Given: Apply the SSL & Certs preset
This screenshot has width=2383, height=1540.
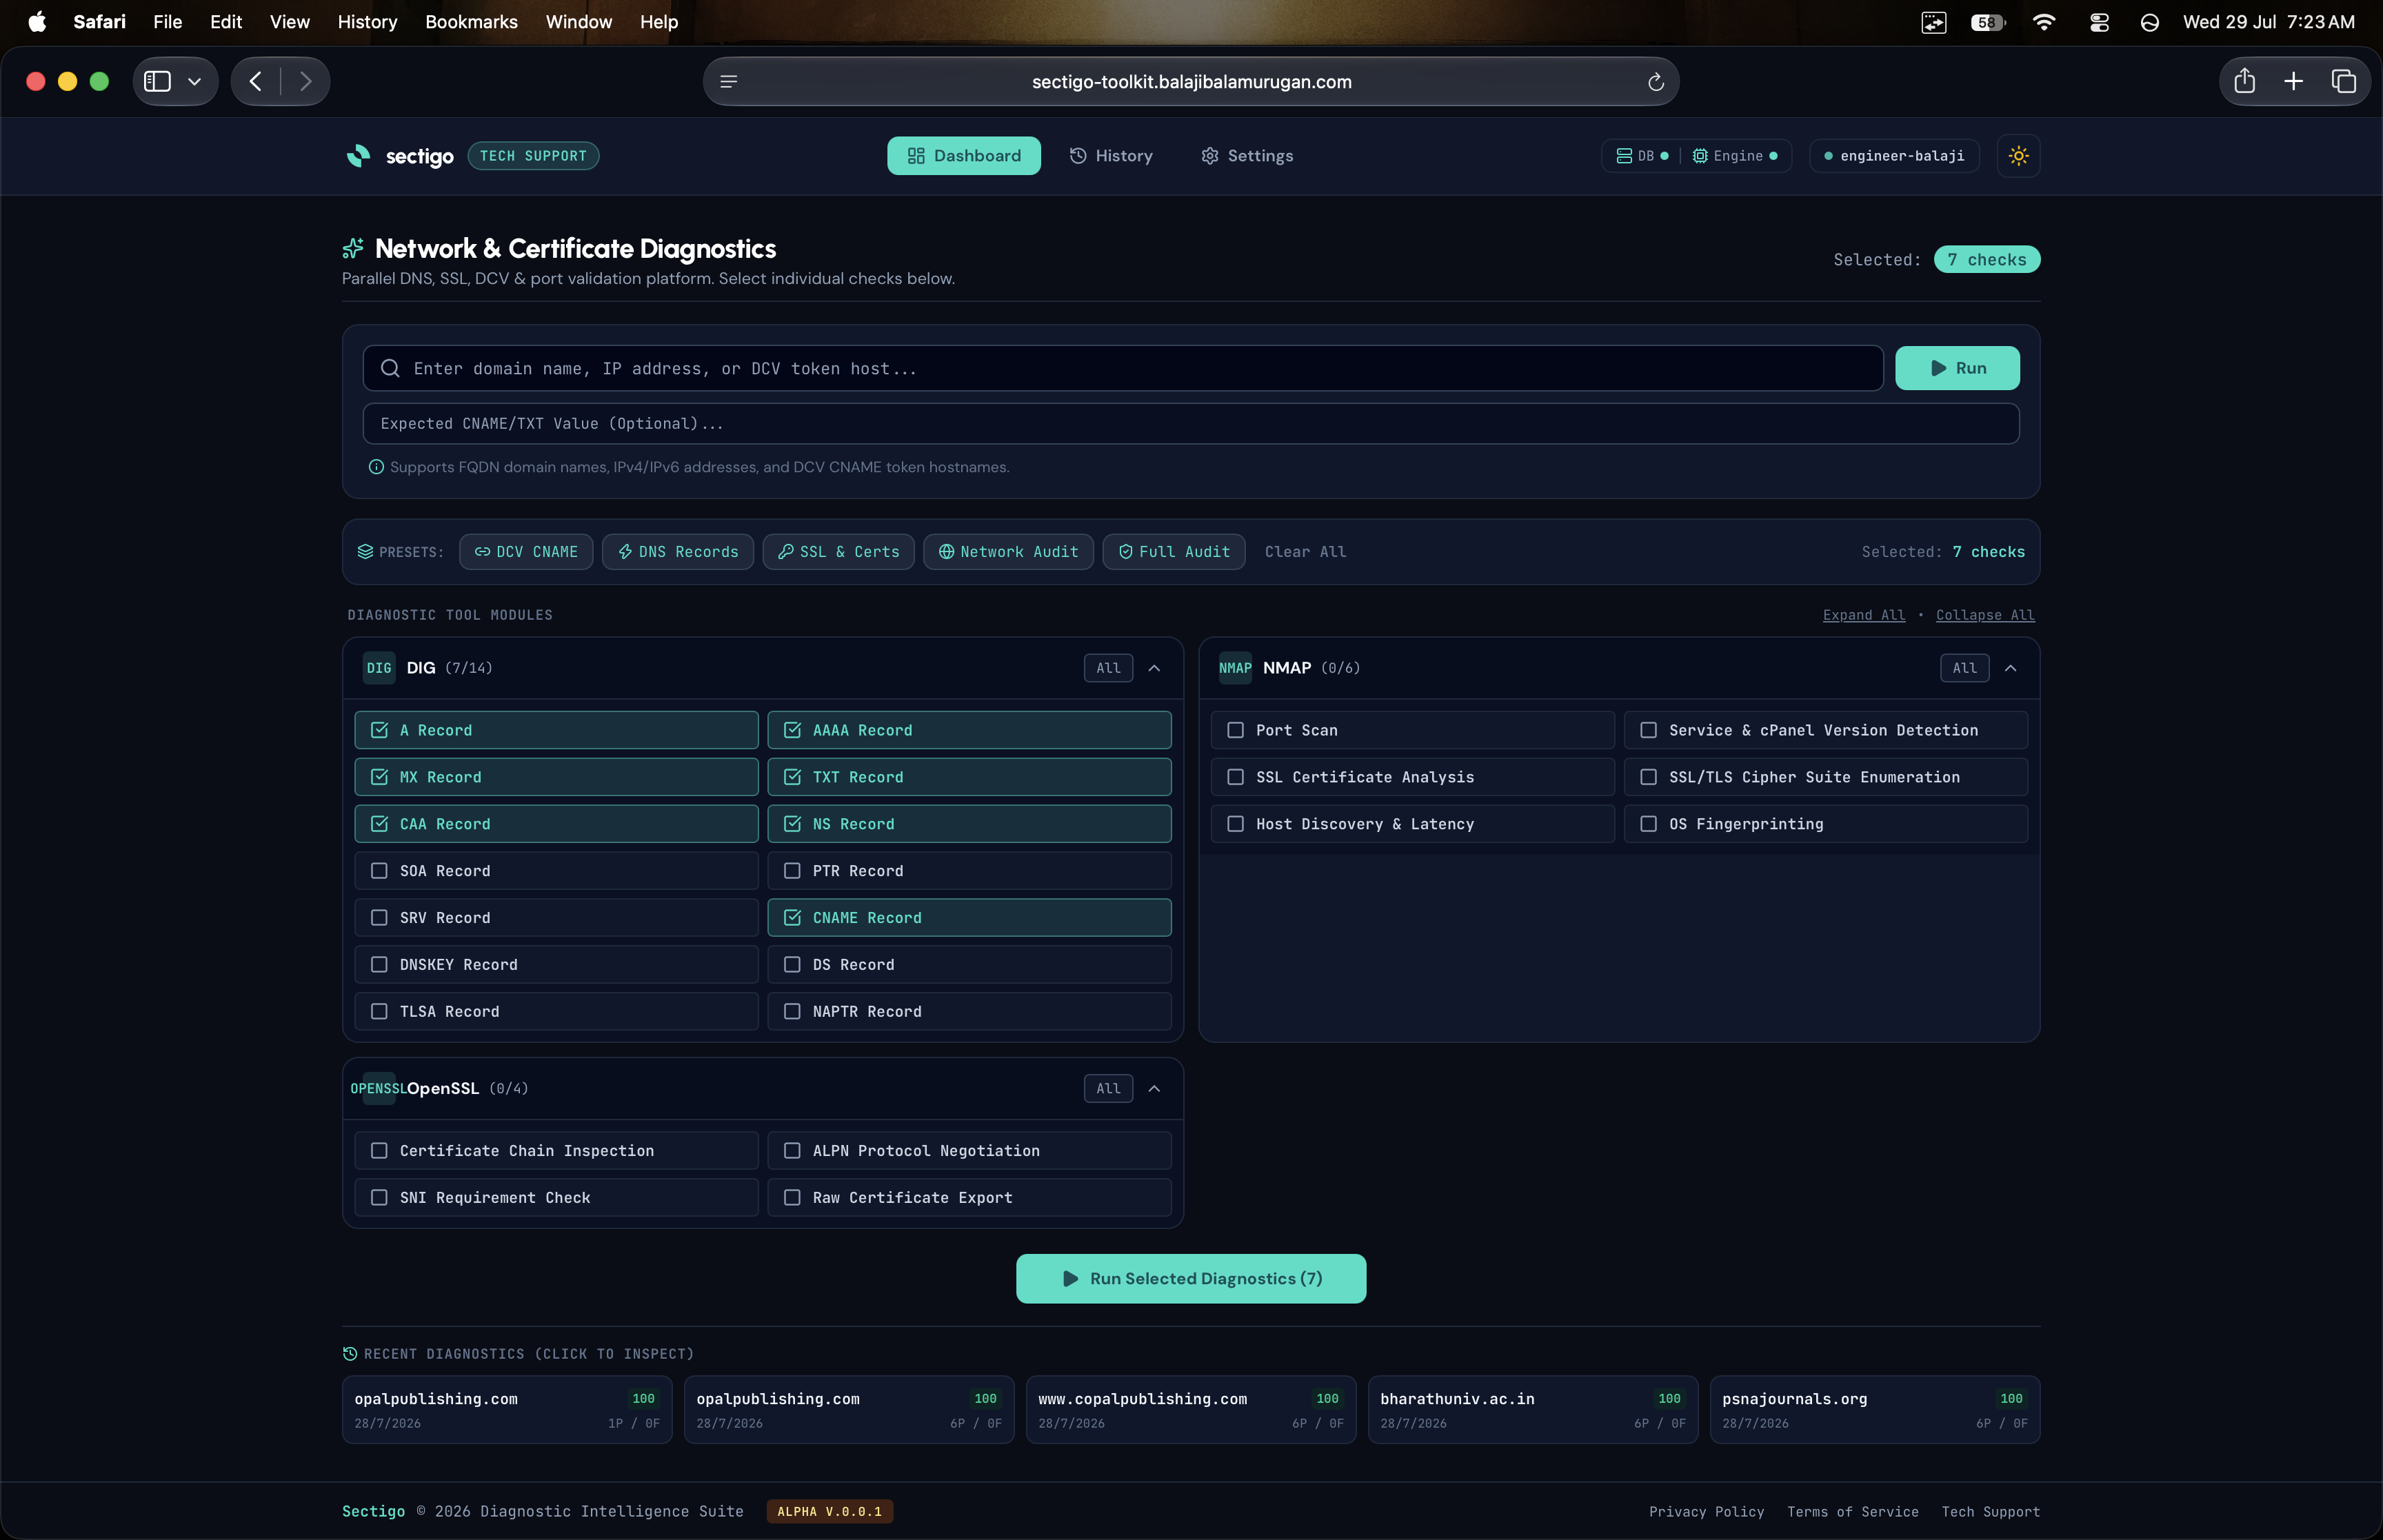Looking at the screenshot, I should [x=838, y=552].
